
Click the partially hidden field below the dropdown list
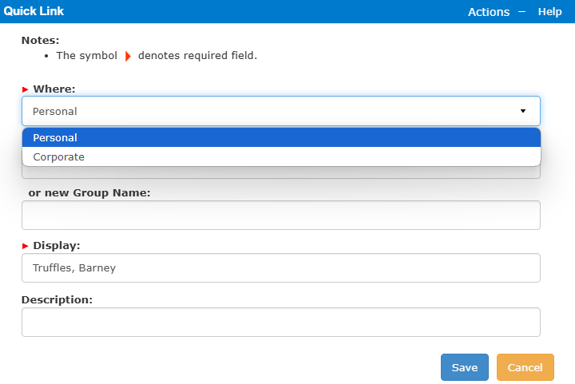pyautogui.click(x=281, y=172)
